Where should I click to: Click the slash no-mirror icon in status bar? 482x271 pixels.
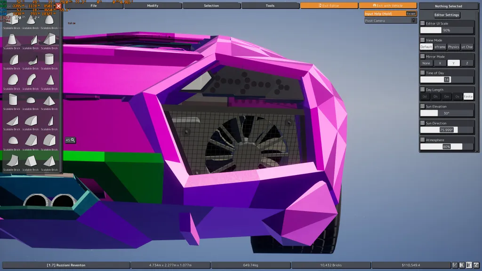[455, 265]
